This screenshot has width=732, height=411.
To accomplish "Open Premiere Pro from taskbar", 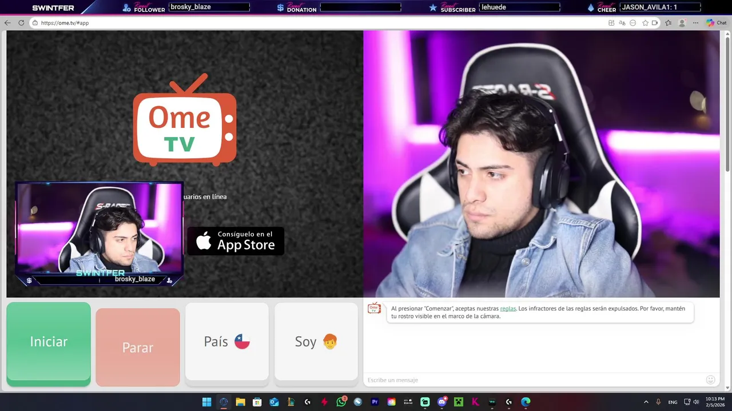I will [x=375, y=402].
